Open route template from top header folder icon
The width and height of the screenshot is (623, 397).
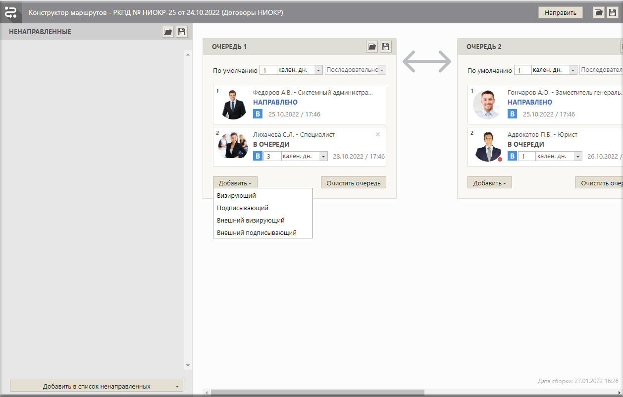pos(598,13)
